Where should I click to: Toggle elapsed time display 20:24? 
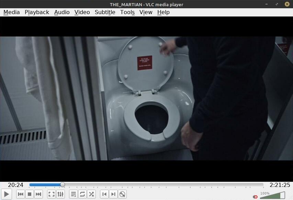click(15, 185)
